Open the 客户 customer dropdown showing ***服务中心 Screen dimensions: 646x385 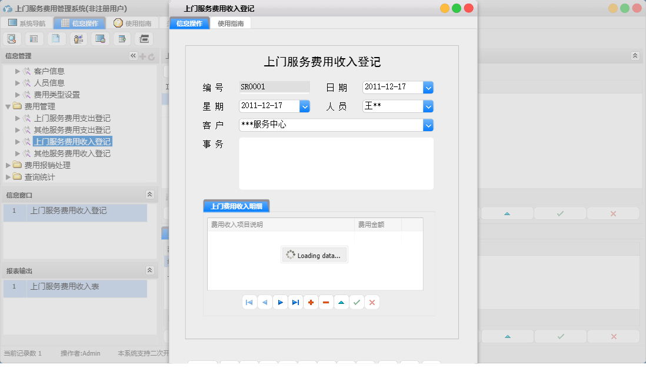click(428, 125)
